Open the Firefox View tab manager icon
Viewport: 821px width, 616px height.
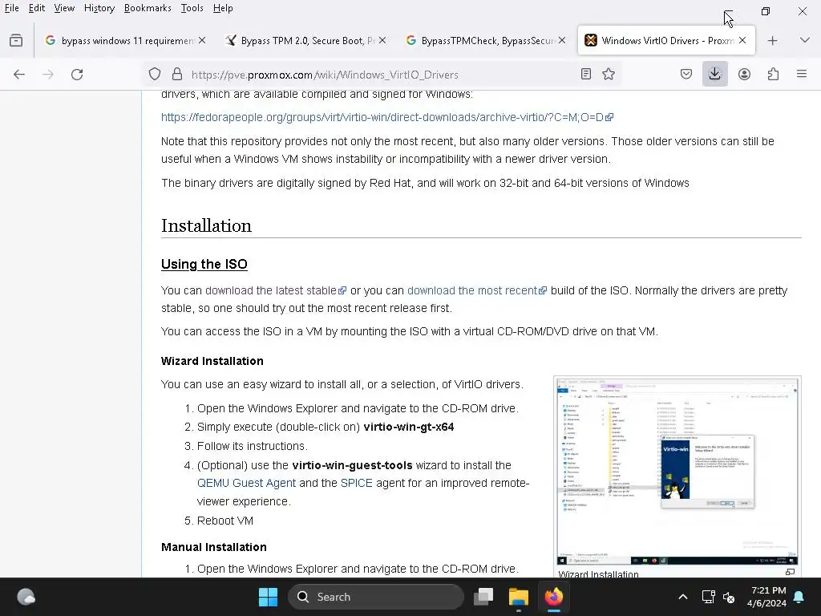click(16, 40)
